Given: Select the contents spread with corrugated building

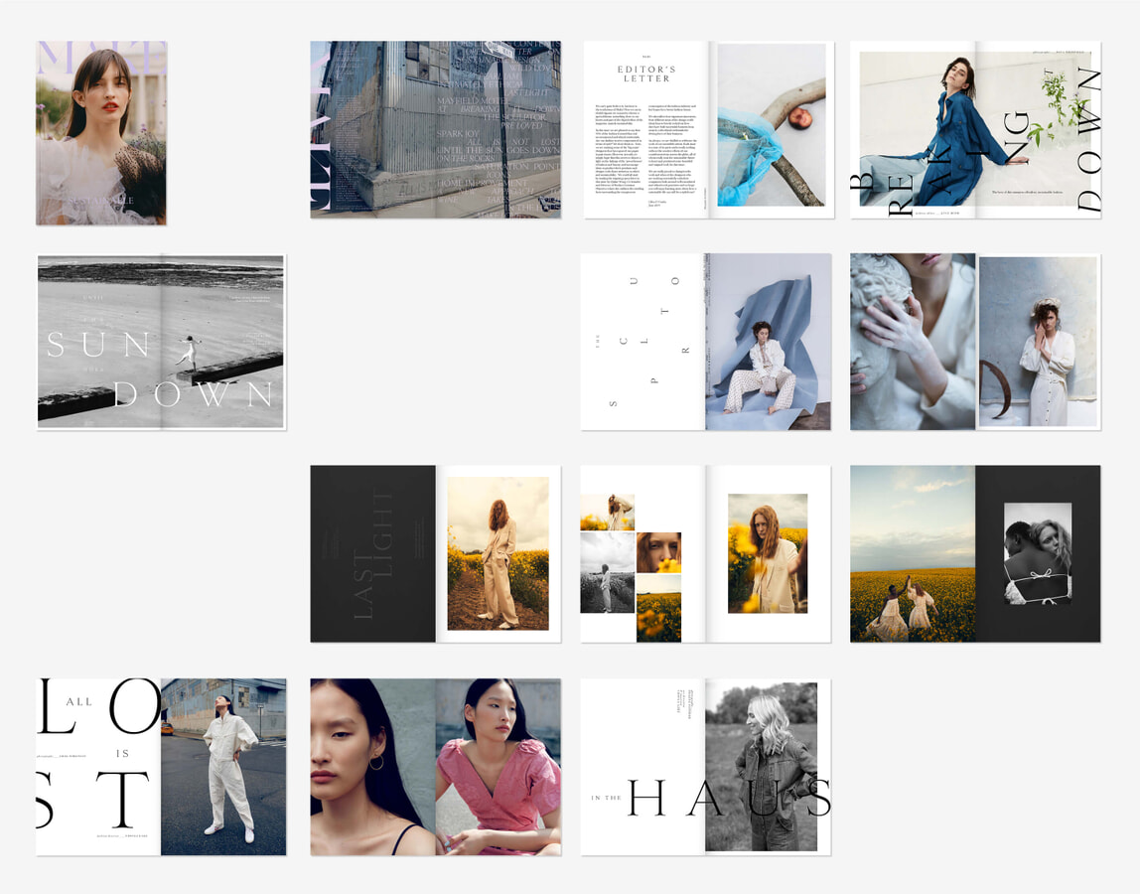Looking at the screenshot, I should pos(435,129).
